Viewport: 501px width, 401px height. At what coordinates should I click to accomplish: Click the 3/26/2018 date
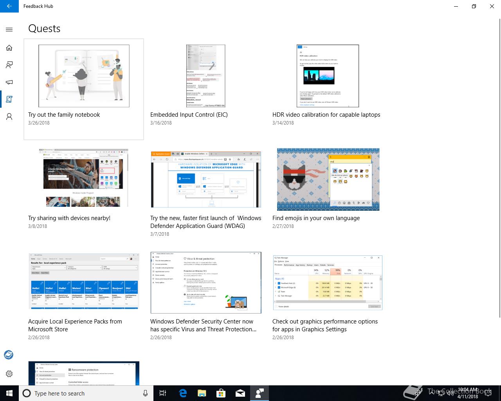[39, 123]
